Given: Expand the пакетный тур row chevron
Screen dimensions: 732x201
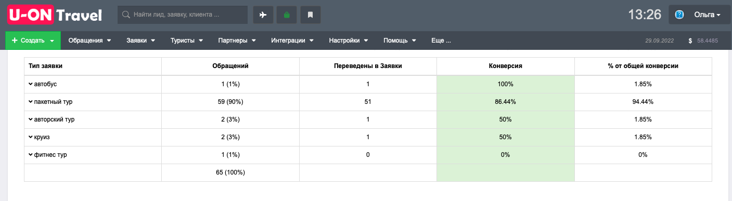Looking at the screenshot, I should (x=30, y=101).
